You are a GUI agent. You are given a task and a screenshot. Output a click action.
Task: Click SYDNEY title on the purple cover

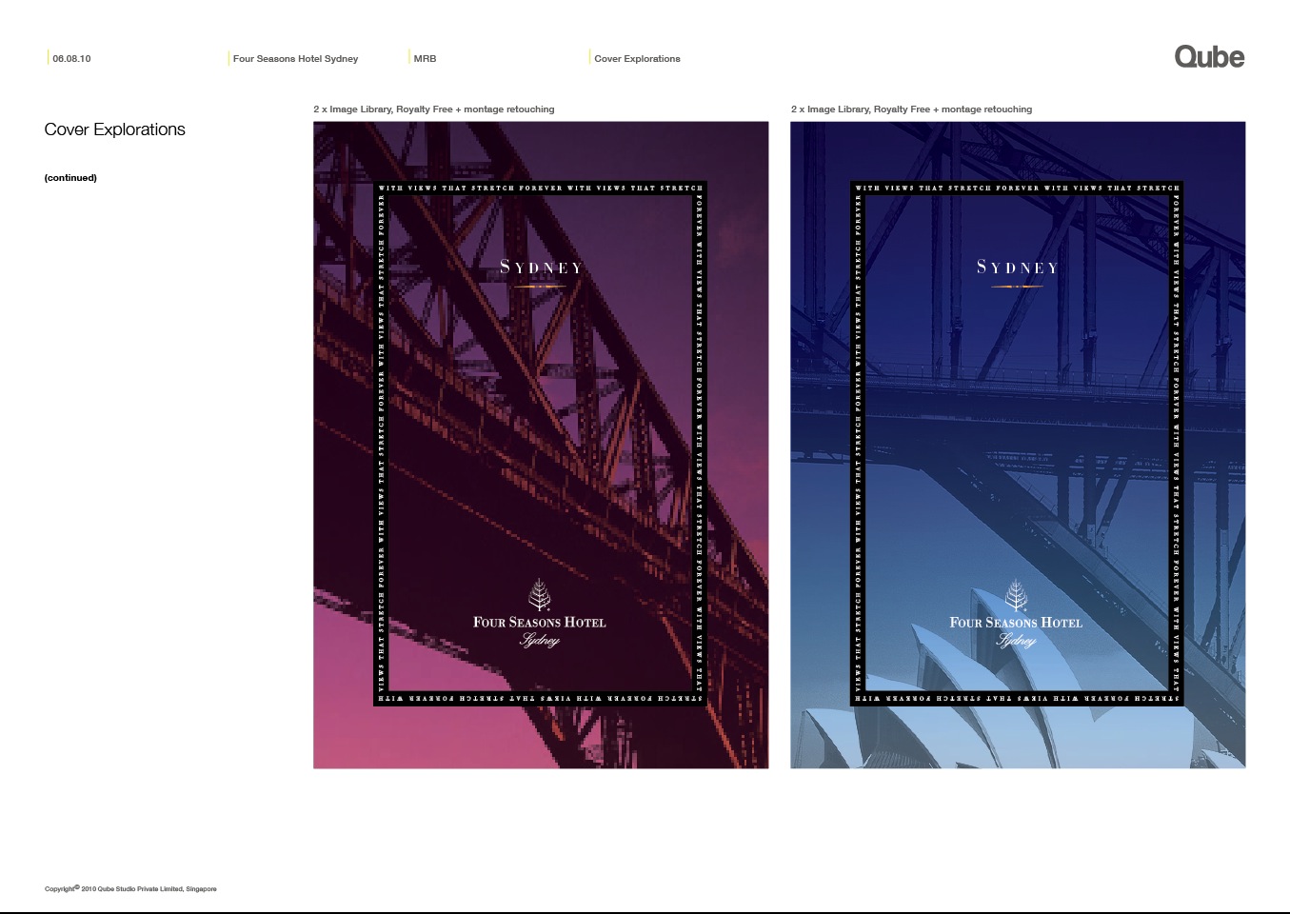[541, 268]
